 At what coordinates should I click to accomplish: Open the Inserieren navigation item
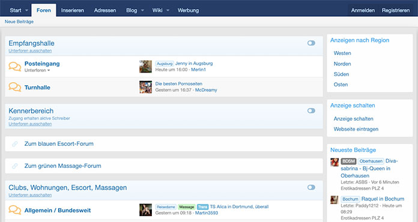click(x=73, y=10)
